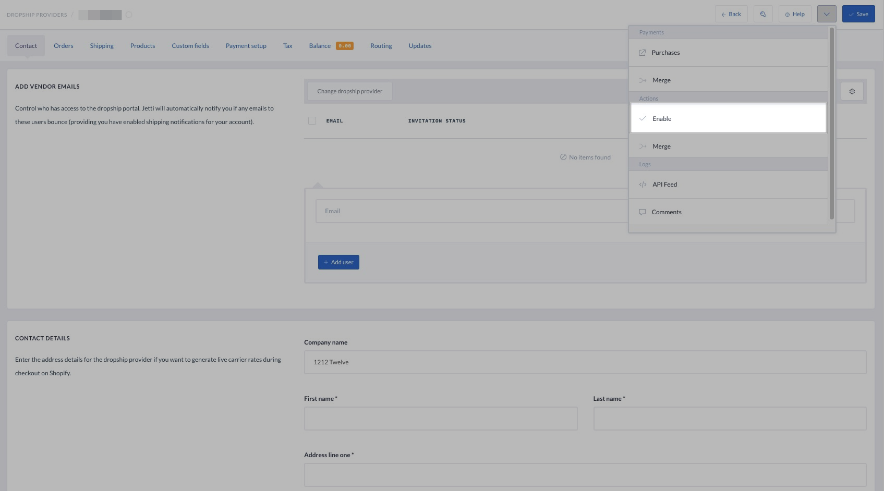Click the dropdown menu scrollbar

(x=832, y=124)
